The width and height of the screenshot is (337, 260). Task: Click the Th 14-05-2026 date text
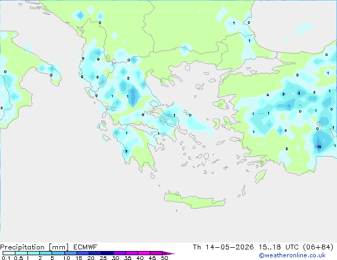tap(223, 247)
